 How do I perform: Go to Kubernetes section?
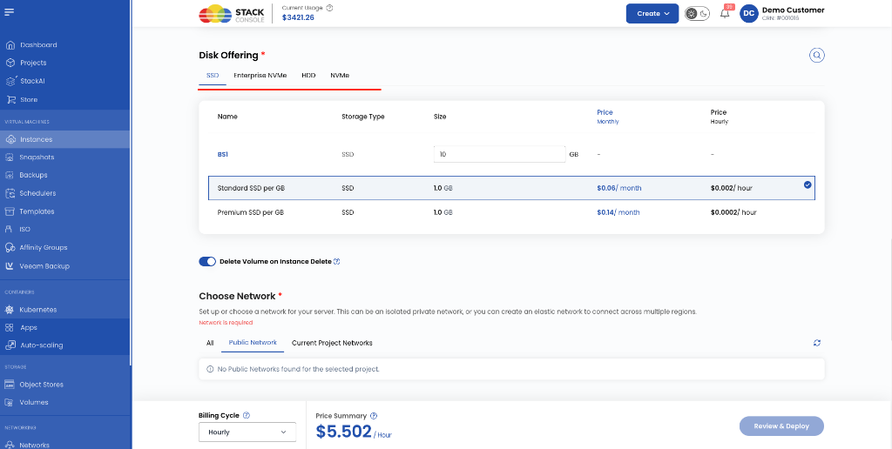(37, 310)
